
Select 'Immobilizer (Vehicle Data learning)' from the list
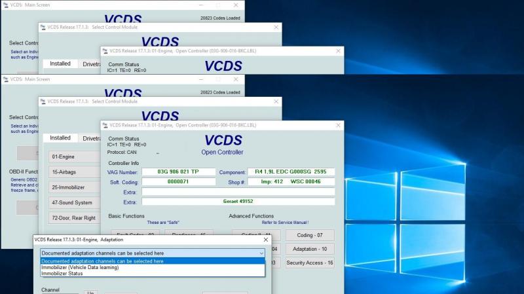(153, 267)
